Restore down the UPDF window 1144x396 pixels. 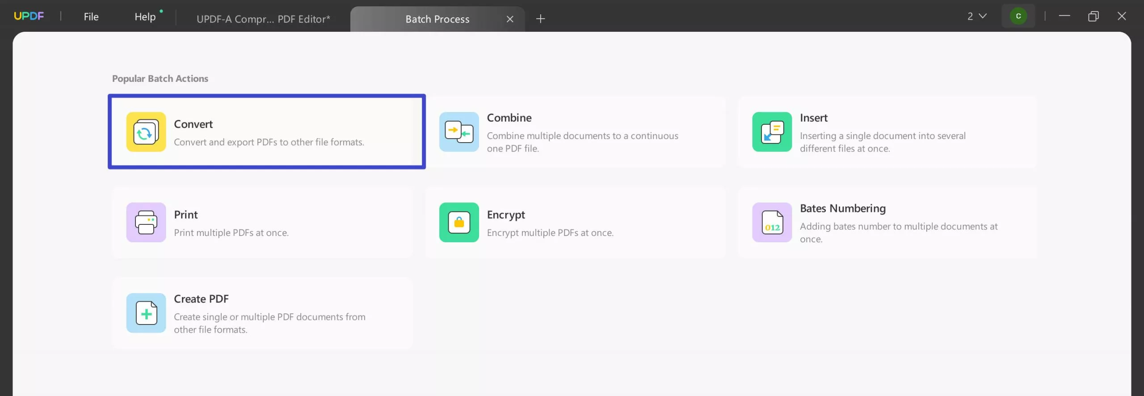point(1093,16)
